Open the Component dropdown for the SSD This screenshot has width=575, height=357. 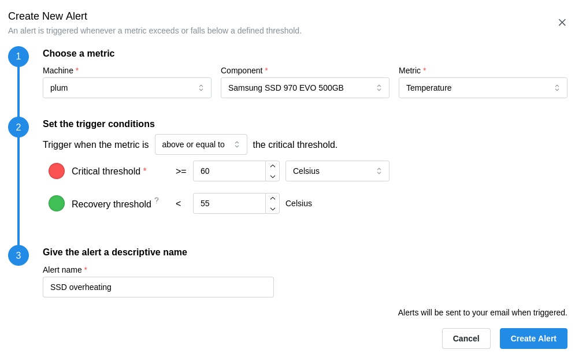coord(305,88)
